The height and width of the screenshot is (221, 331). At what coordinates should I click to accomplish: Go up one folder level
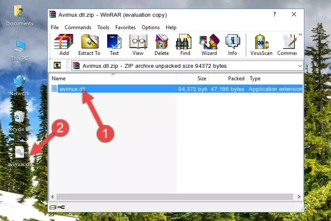tap(57, 66)
